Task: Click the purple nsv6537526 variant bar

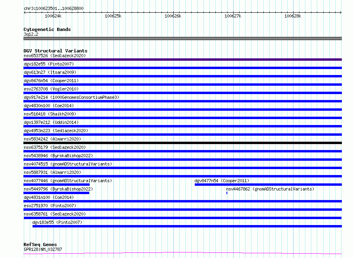Action: click(182, 60)
